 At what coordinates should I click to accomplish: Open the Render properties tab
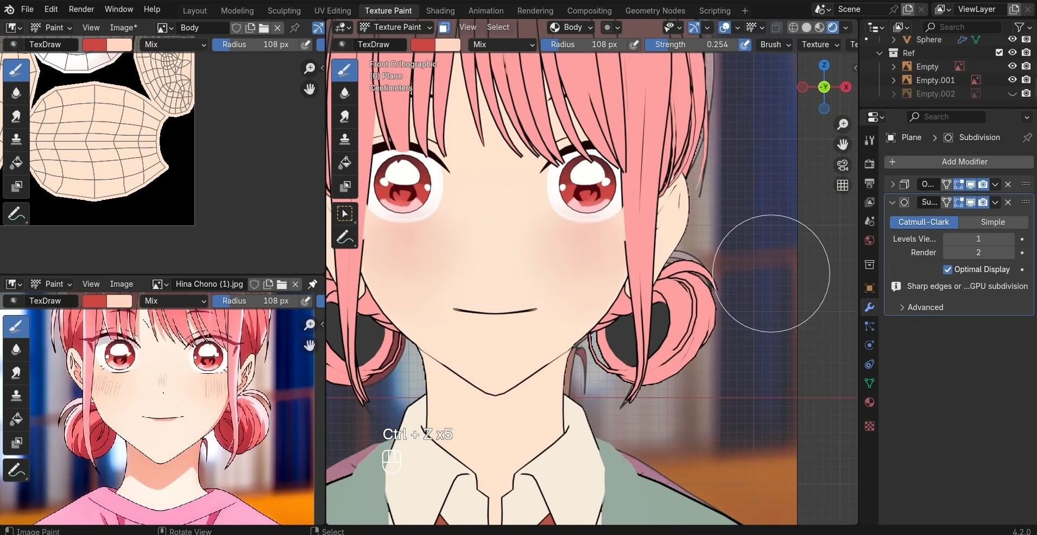(x=869, y=164)
